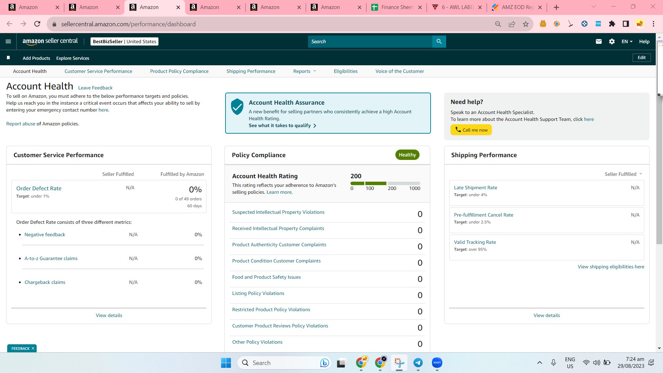Click the Leave Feedback link

coord(95,88)
